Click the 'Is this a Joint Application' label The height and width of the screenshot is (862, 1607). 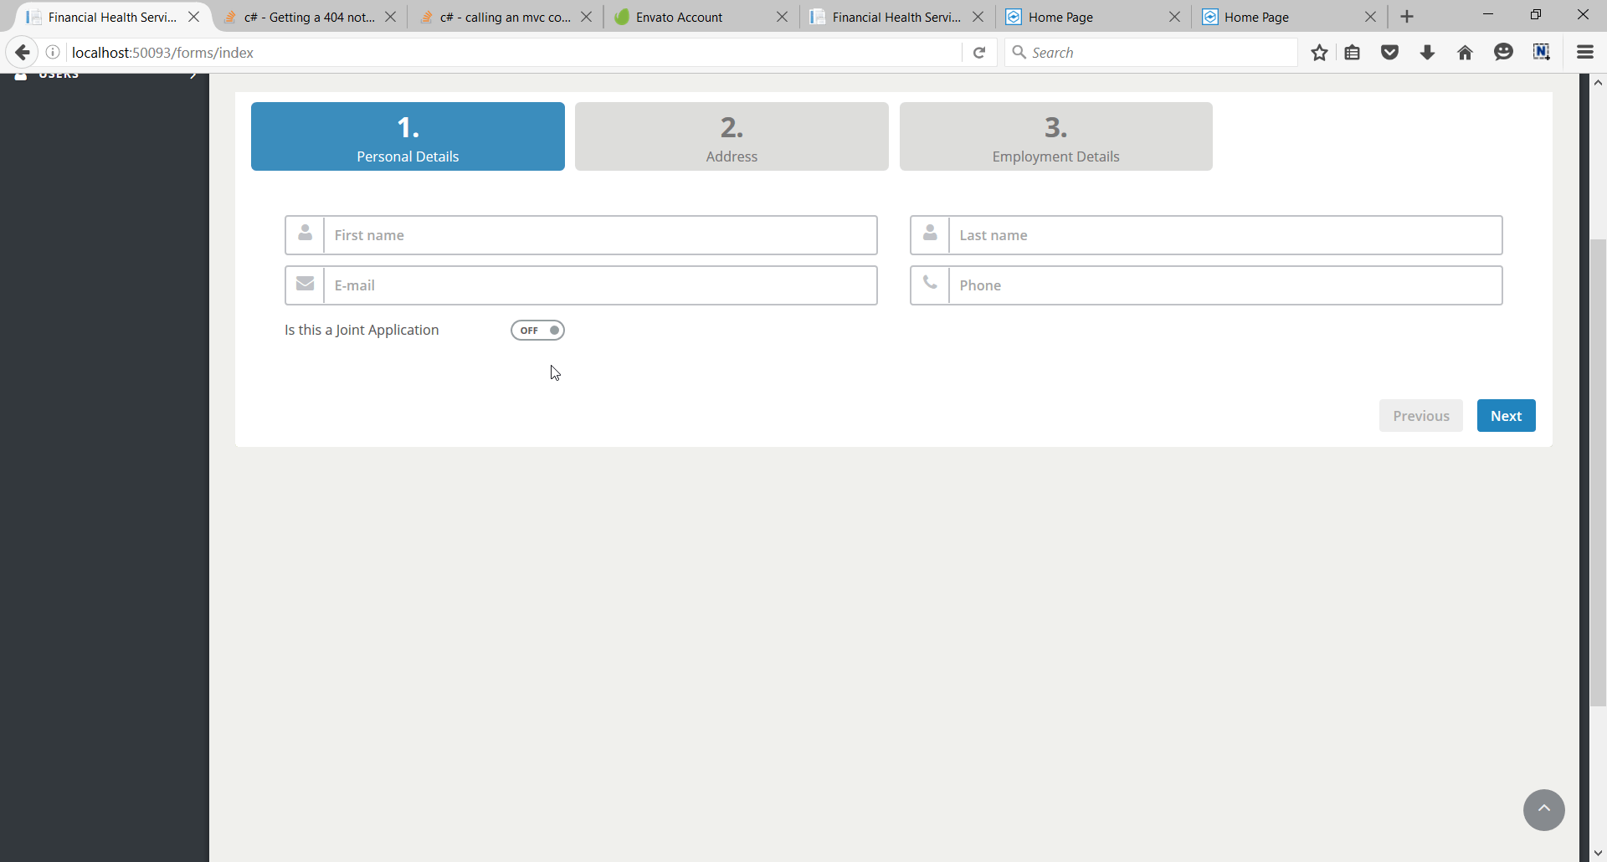(362, 330)
